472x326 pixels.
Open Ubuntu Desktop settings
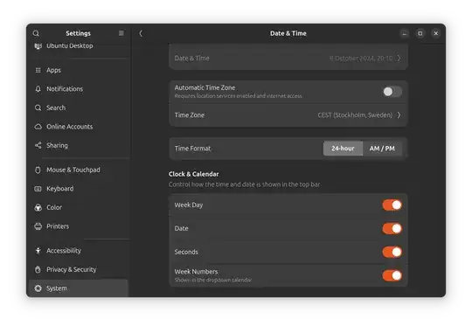(x=79, y=45)
